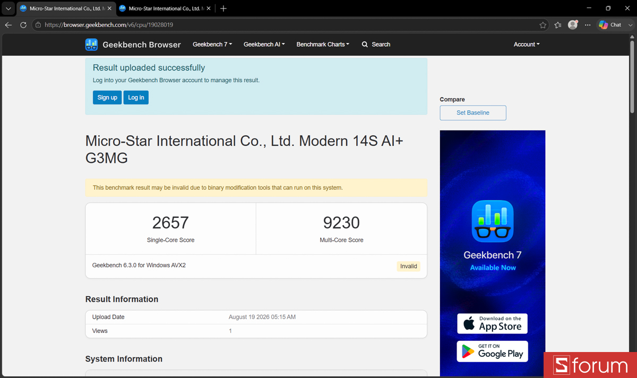The image size is (637, 378).
Task: Click the Log in button
Action: (x=136, y=98)
